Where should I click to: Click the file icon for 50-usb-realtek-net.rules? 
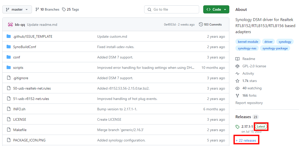[9, 88]
